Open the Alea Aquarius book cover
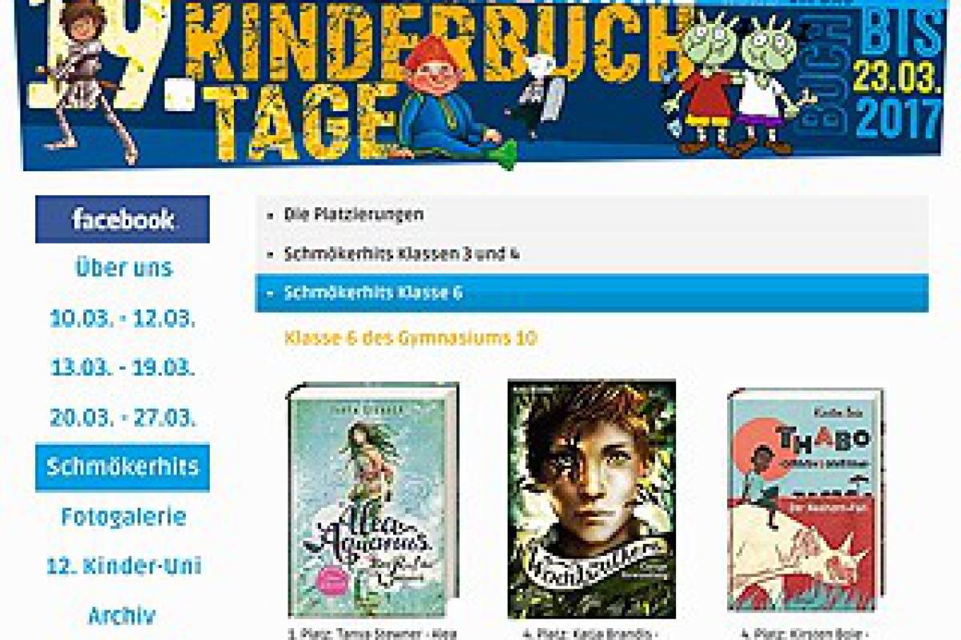The width and height of the screenshot is (961, 640). (x=373, y=501)
